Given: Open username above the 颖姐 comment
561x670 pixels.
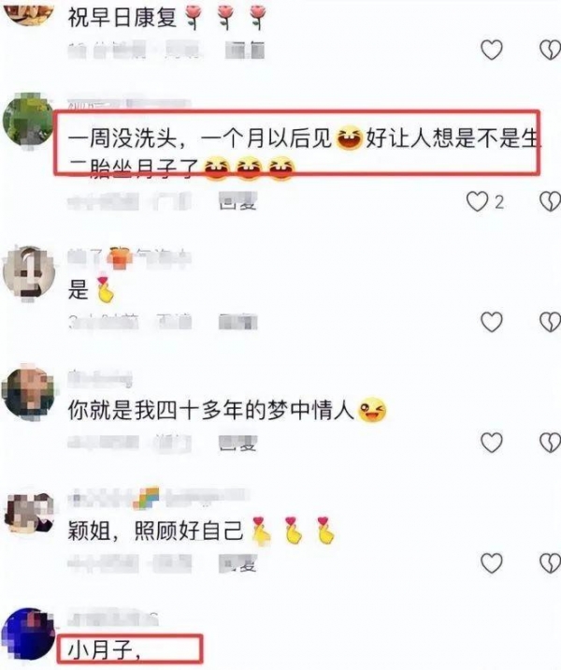Looking at the screenshot, I should [158, 498].
